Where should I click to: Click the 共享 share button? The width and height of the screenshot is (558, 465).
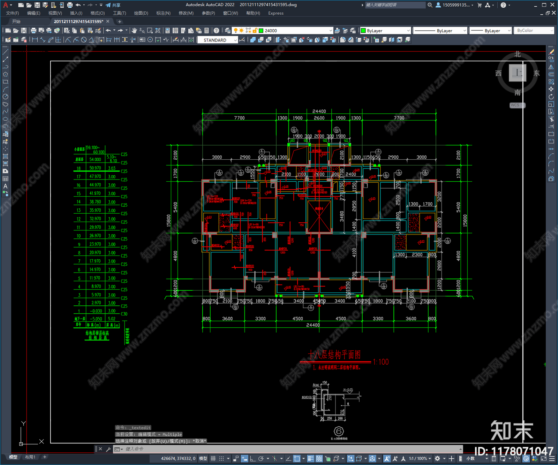113,5
